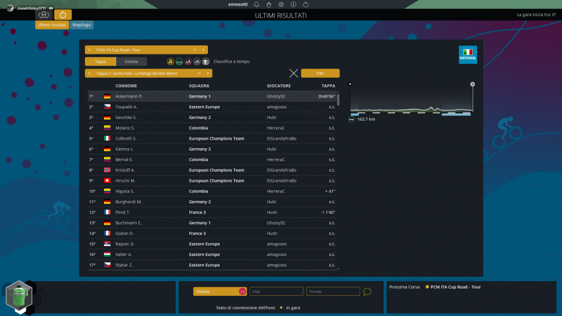Click the Eastern Europe team for Stybar Z.

point(205,265)
